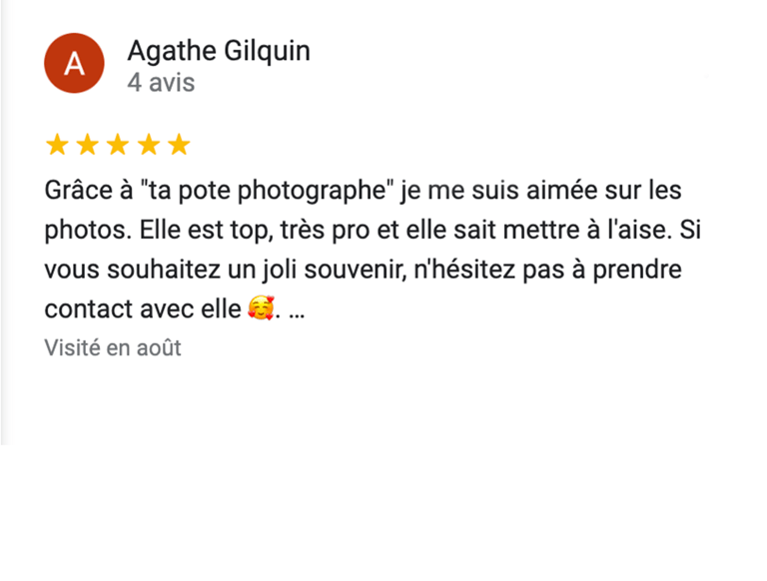Open Agathe Gilquin's reviewer profile
Viewport: 767px width, 581px height.
pos(219,51)
